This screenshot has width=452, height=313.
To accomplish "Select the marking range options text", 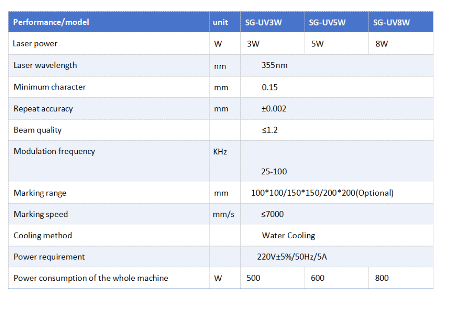I will 322,193.
